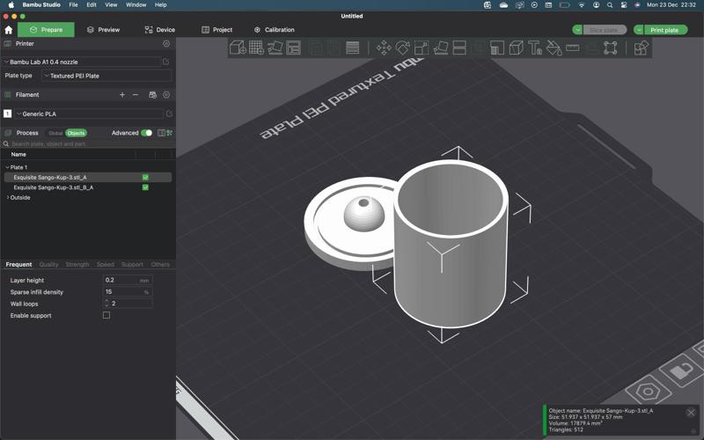
Task: Select the Measure ruler tool
Action: [573, 48]
